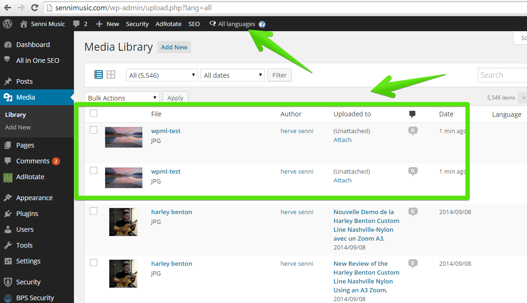527x303 pixels.
Task: Open the Comments sidebar item with badge 2
Action: pos(37,161)
